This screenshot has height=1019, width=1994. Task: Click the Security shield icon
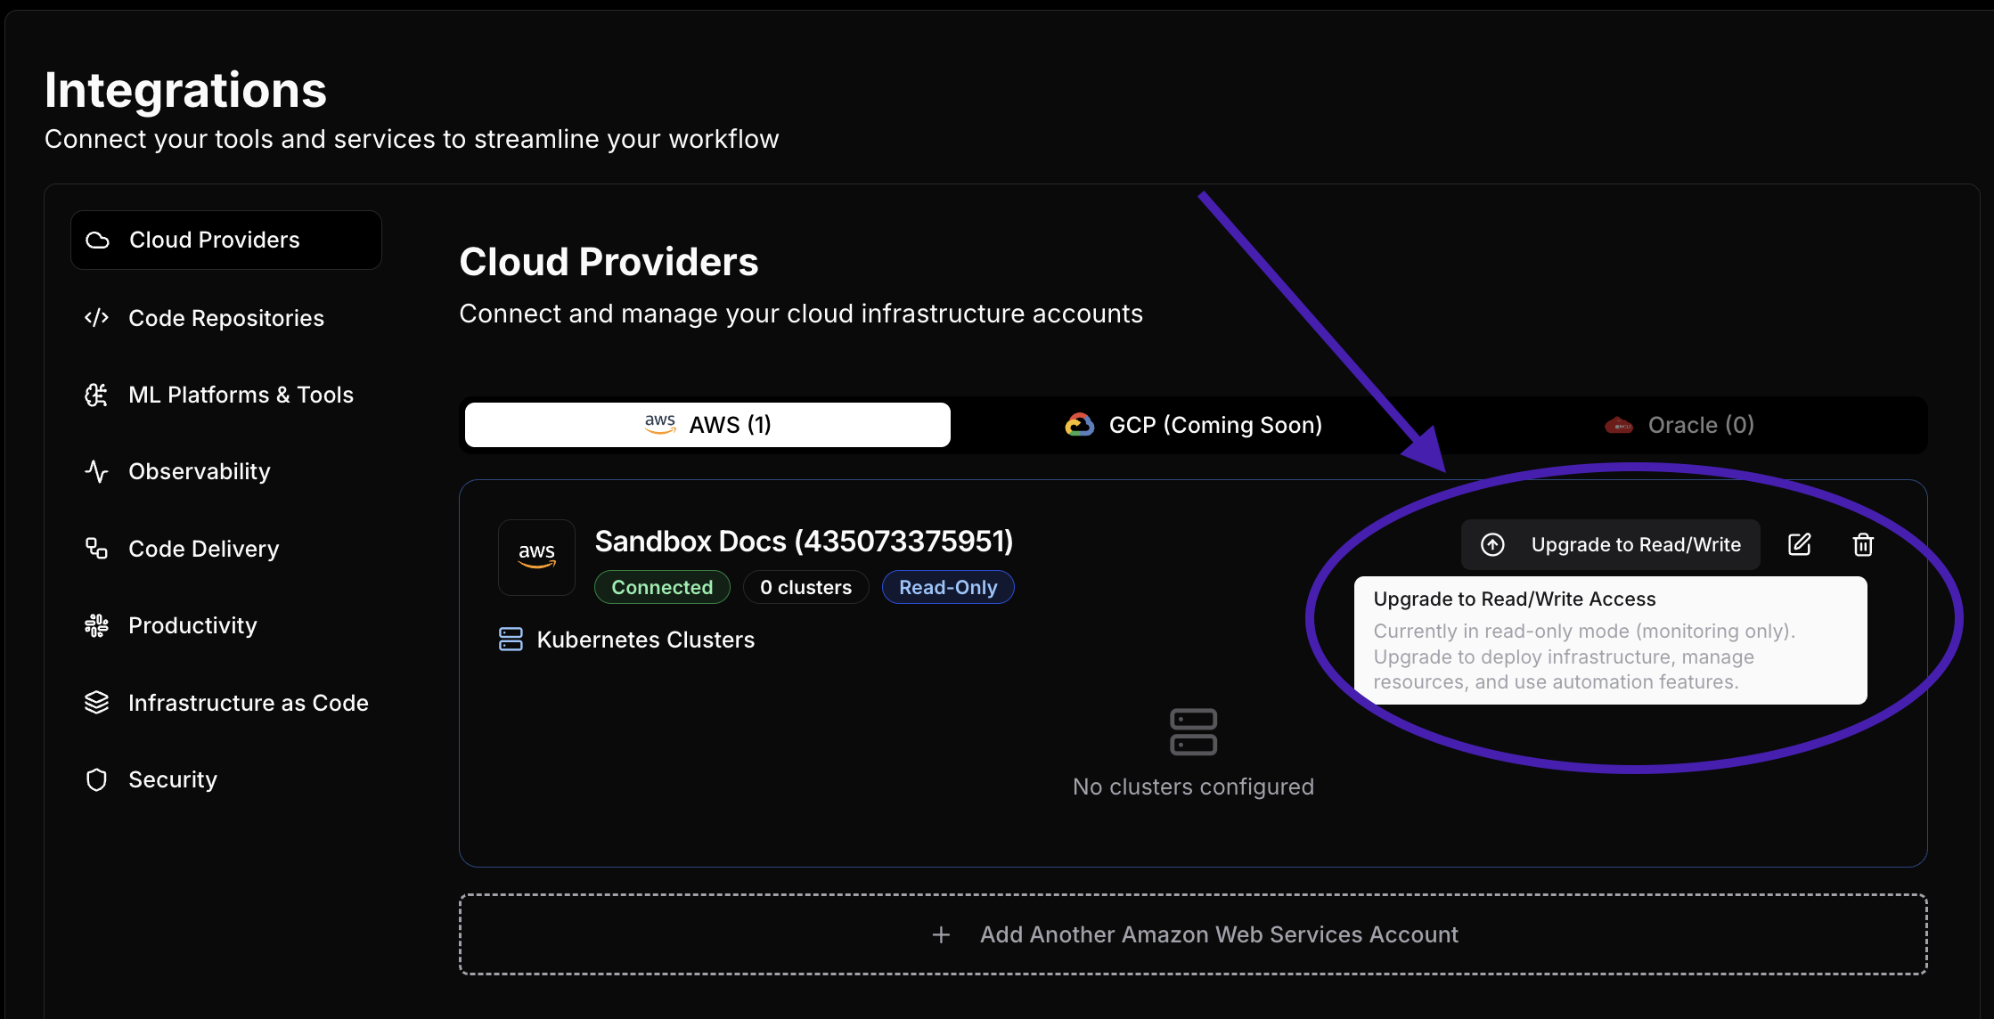click(96, 779)
